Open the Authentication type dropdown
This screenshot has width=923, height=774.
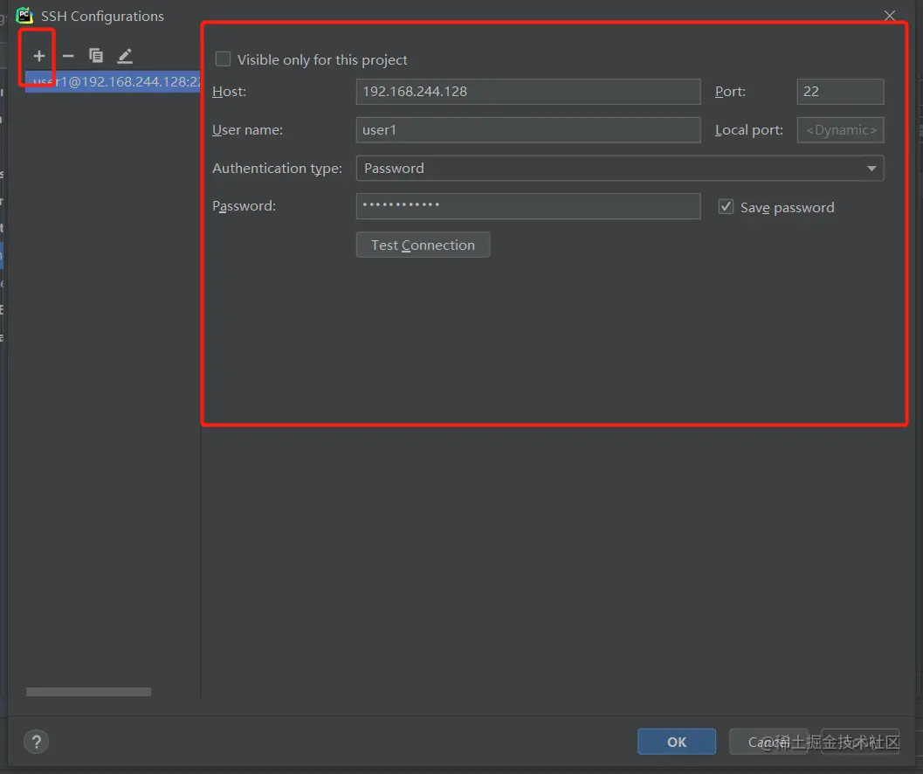click(620, 169)
